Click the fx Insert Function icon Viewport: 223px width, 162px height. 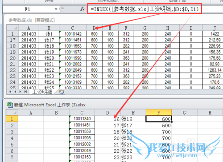(x=83, y=9)
